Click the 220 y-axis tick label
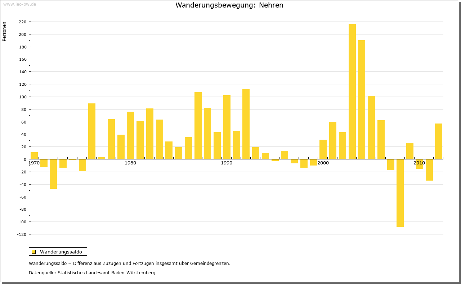This screenshot has width=461, height=284. click(x=22, y=22)
